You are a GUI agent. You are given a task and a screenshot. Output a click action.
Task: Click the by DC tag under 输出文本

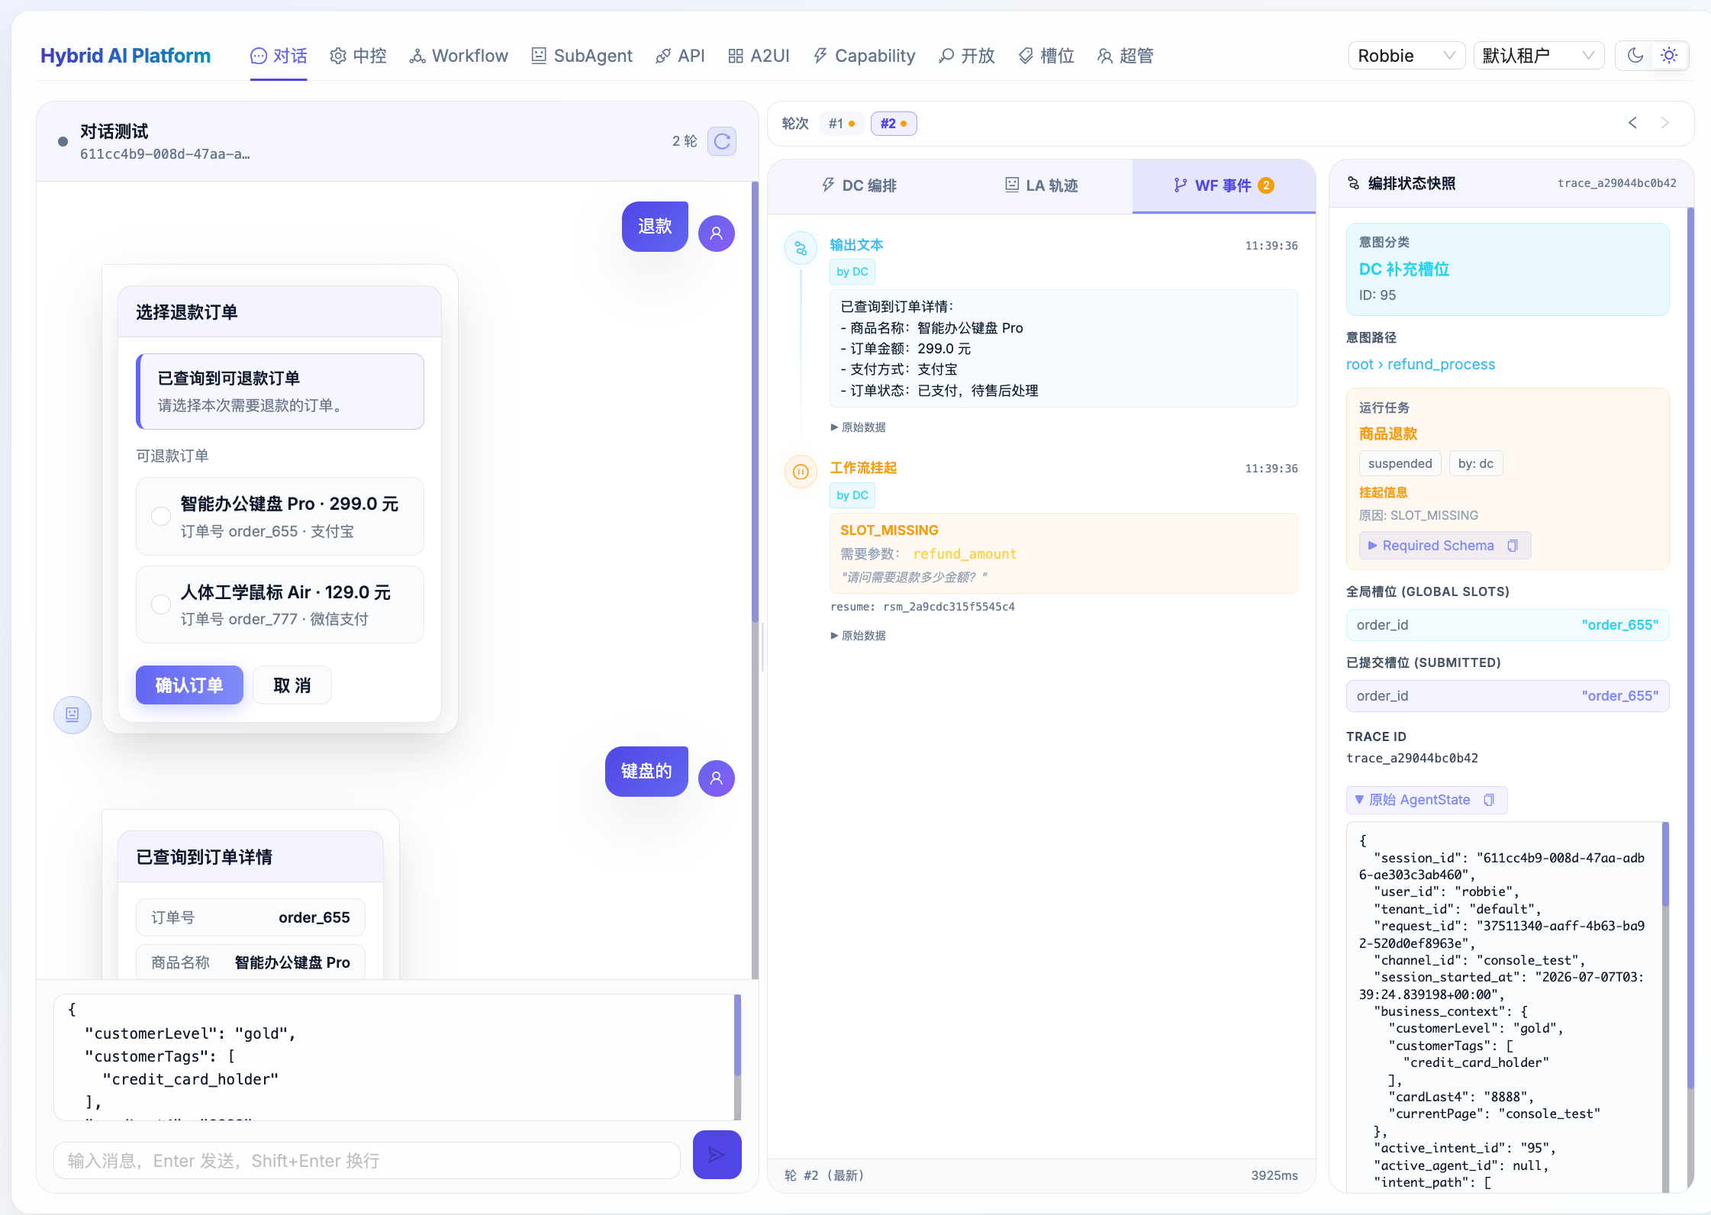pos(852,272)
